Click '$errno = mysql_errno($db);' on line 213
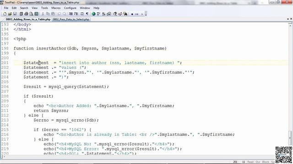 tap(66, 120)
